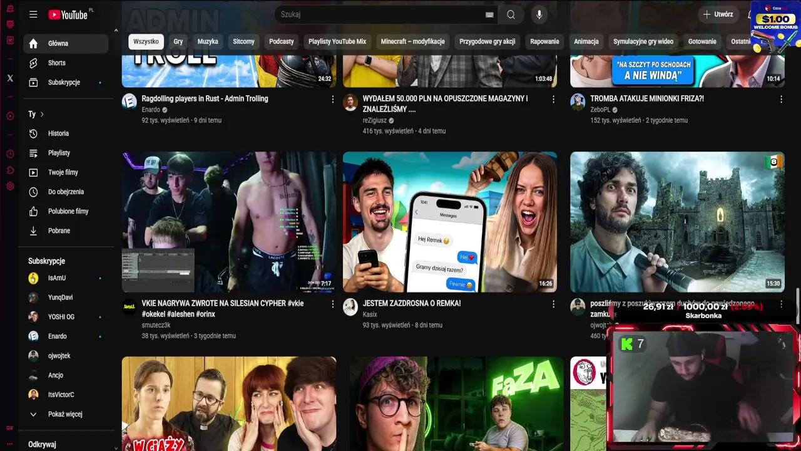Open Polubione filmy liked videos
Image resolution: width=801 pixels, height=451 pixels.
[66, 211]
